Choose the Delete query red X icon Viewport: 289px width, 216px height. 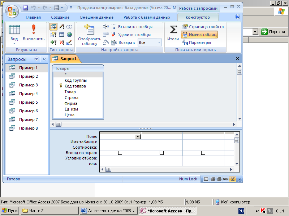click(62, 42)
